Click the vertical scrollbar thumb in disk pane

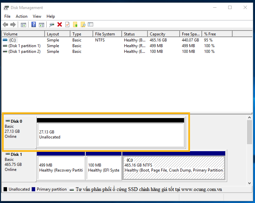click(x=249, y=132)
